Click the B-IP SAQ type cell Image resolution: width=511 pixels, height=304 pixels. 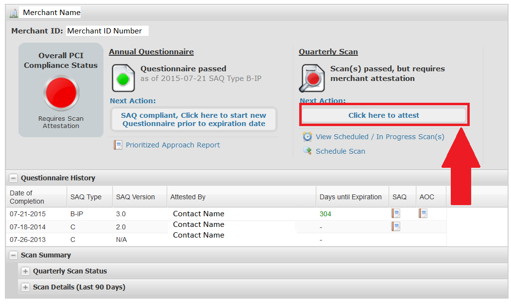(x=77, y=214)
